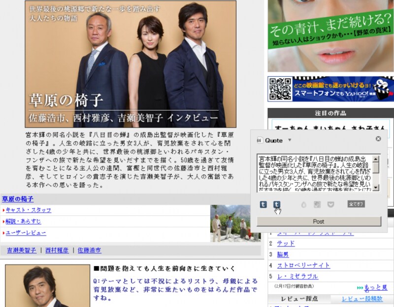394x307 pixels.
Task: Click the red arrow beside キャスト・スタッフ
Action: pyautogui.click(x=4, y=210)
